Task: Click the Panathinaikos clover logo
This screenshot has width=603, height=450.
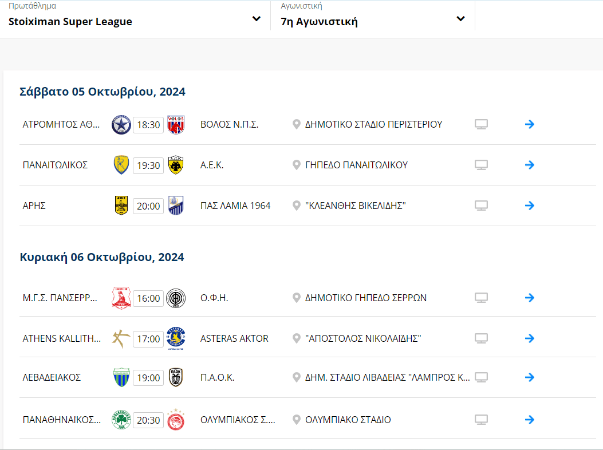Action: pyautogui.click(x=121, y=420)
